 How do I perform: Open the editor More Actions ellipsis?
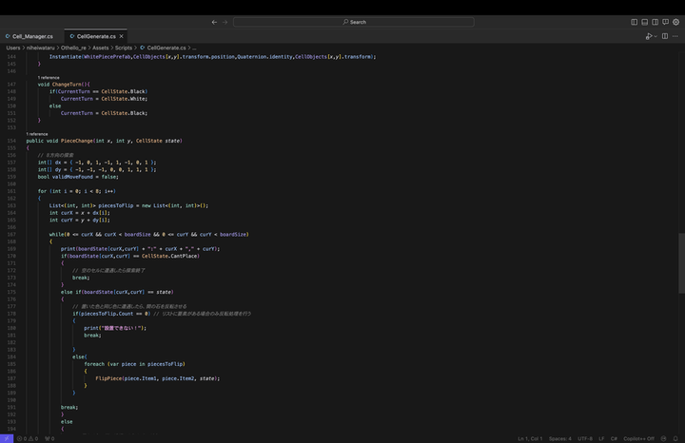[x=675, y=36]
